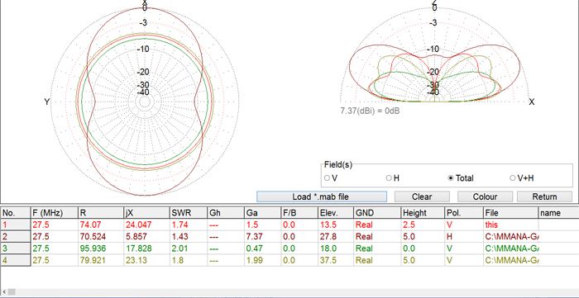Click the Ga column header
Viewport: 579px width, 298px height.
pyautogui.click(x=262, y=212)
